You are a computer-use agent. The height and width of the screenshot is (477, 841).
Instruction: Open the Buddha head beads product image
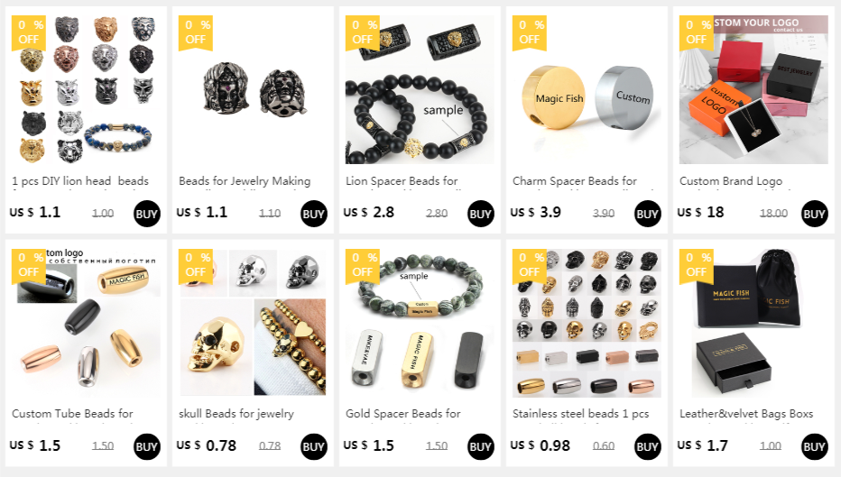(x=254, y=89)
